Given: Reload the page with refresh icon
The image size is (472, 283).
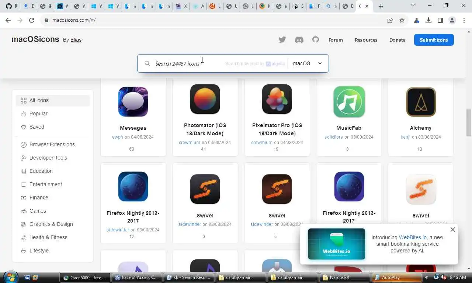Looking at the screenshot, I should (x=32, y=20).
